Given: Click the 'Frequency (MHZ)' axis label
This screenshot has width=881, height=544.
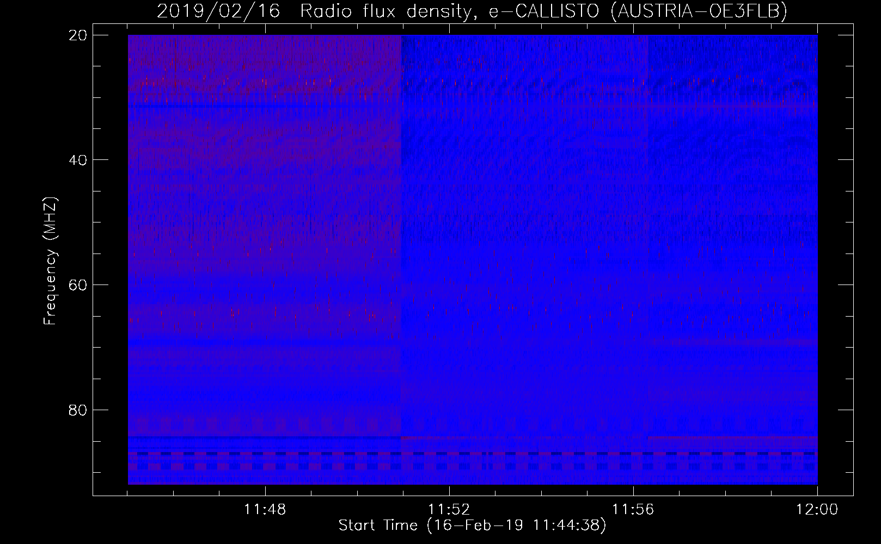Looking at the screenshot, I should [51, 261].
